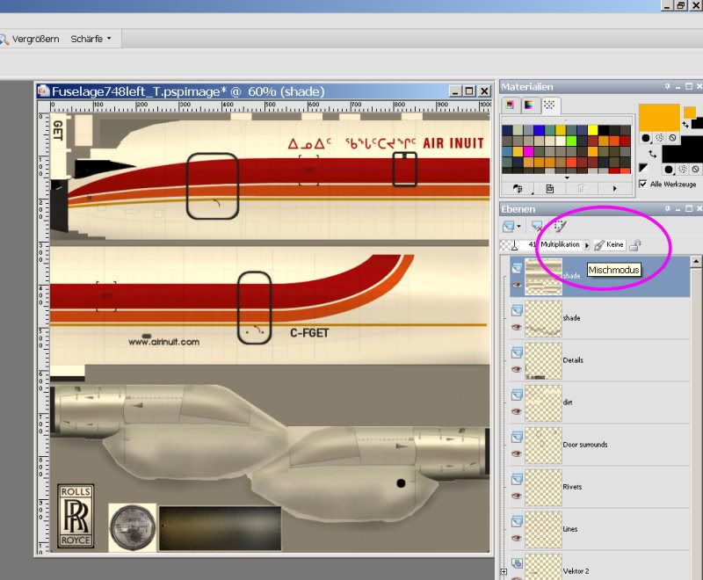This screenshot has width=703, height=580.
Task: Pick the bright yellow swatch
Action: point(592,130)
